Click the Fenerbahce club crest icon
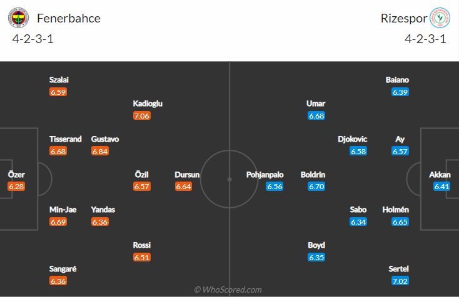The width and height of the screenshot is (459, 297). (19, 19)
